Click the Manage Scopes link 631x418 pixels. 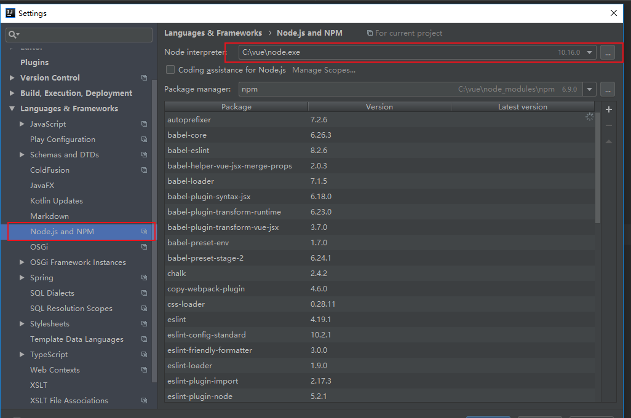323,70
